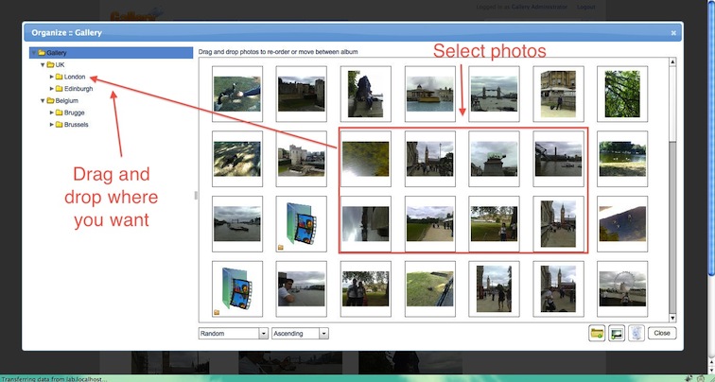Expand the Edinburgh album node

(51, 89)
